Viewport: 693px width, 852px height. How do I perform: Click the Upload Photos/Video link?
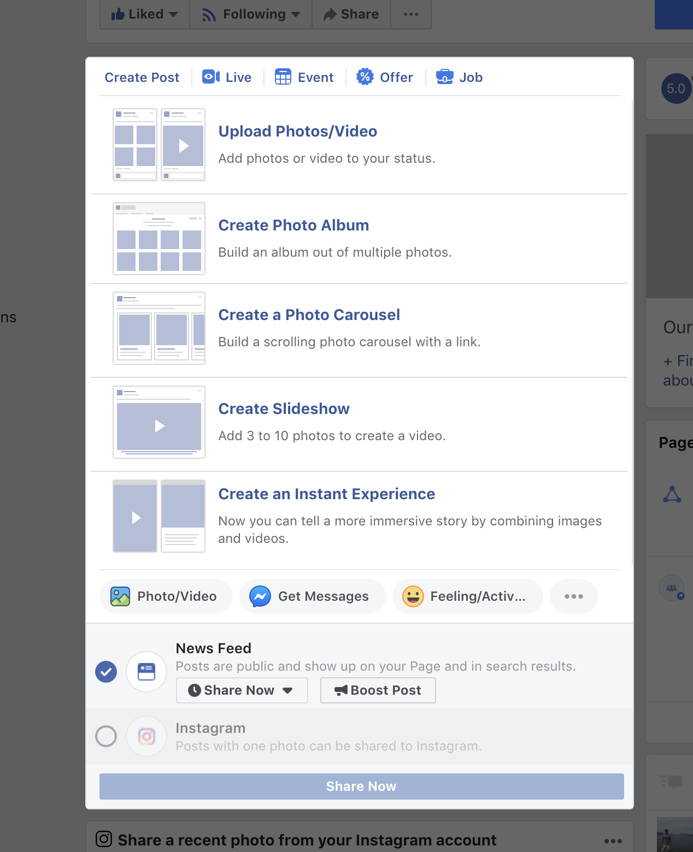pos(298,131)
